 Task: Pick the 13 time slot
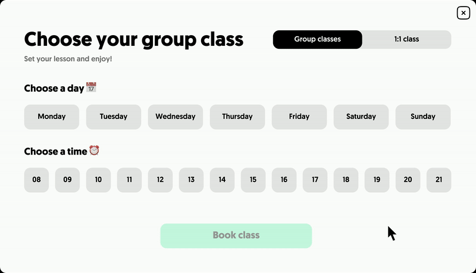(x=191, y=180)
